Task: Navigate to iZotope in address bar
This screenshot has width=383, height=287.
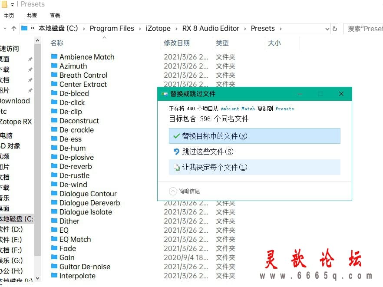Action: click(158, 28)
